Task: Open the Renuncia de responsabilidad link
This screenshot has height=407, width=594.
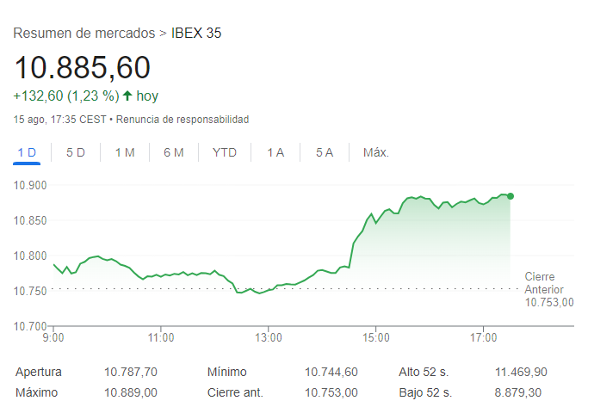Action: pos(183,119)
